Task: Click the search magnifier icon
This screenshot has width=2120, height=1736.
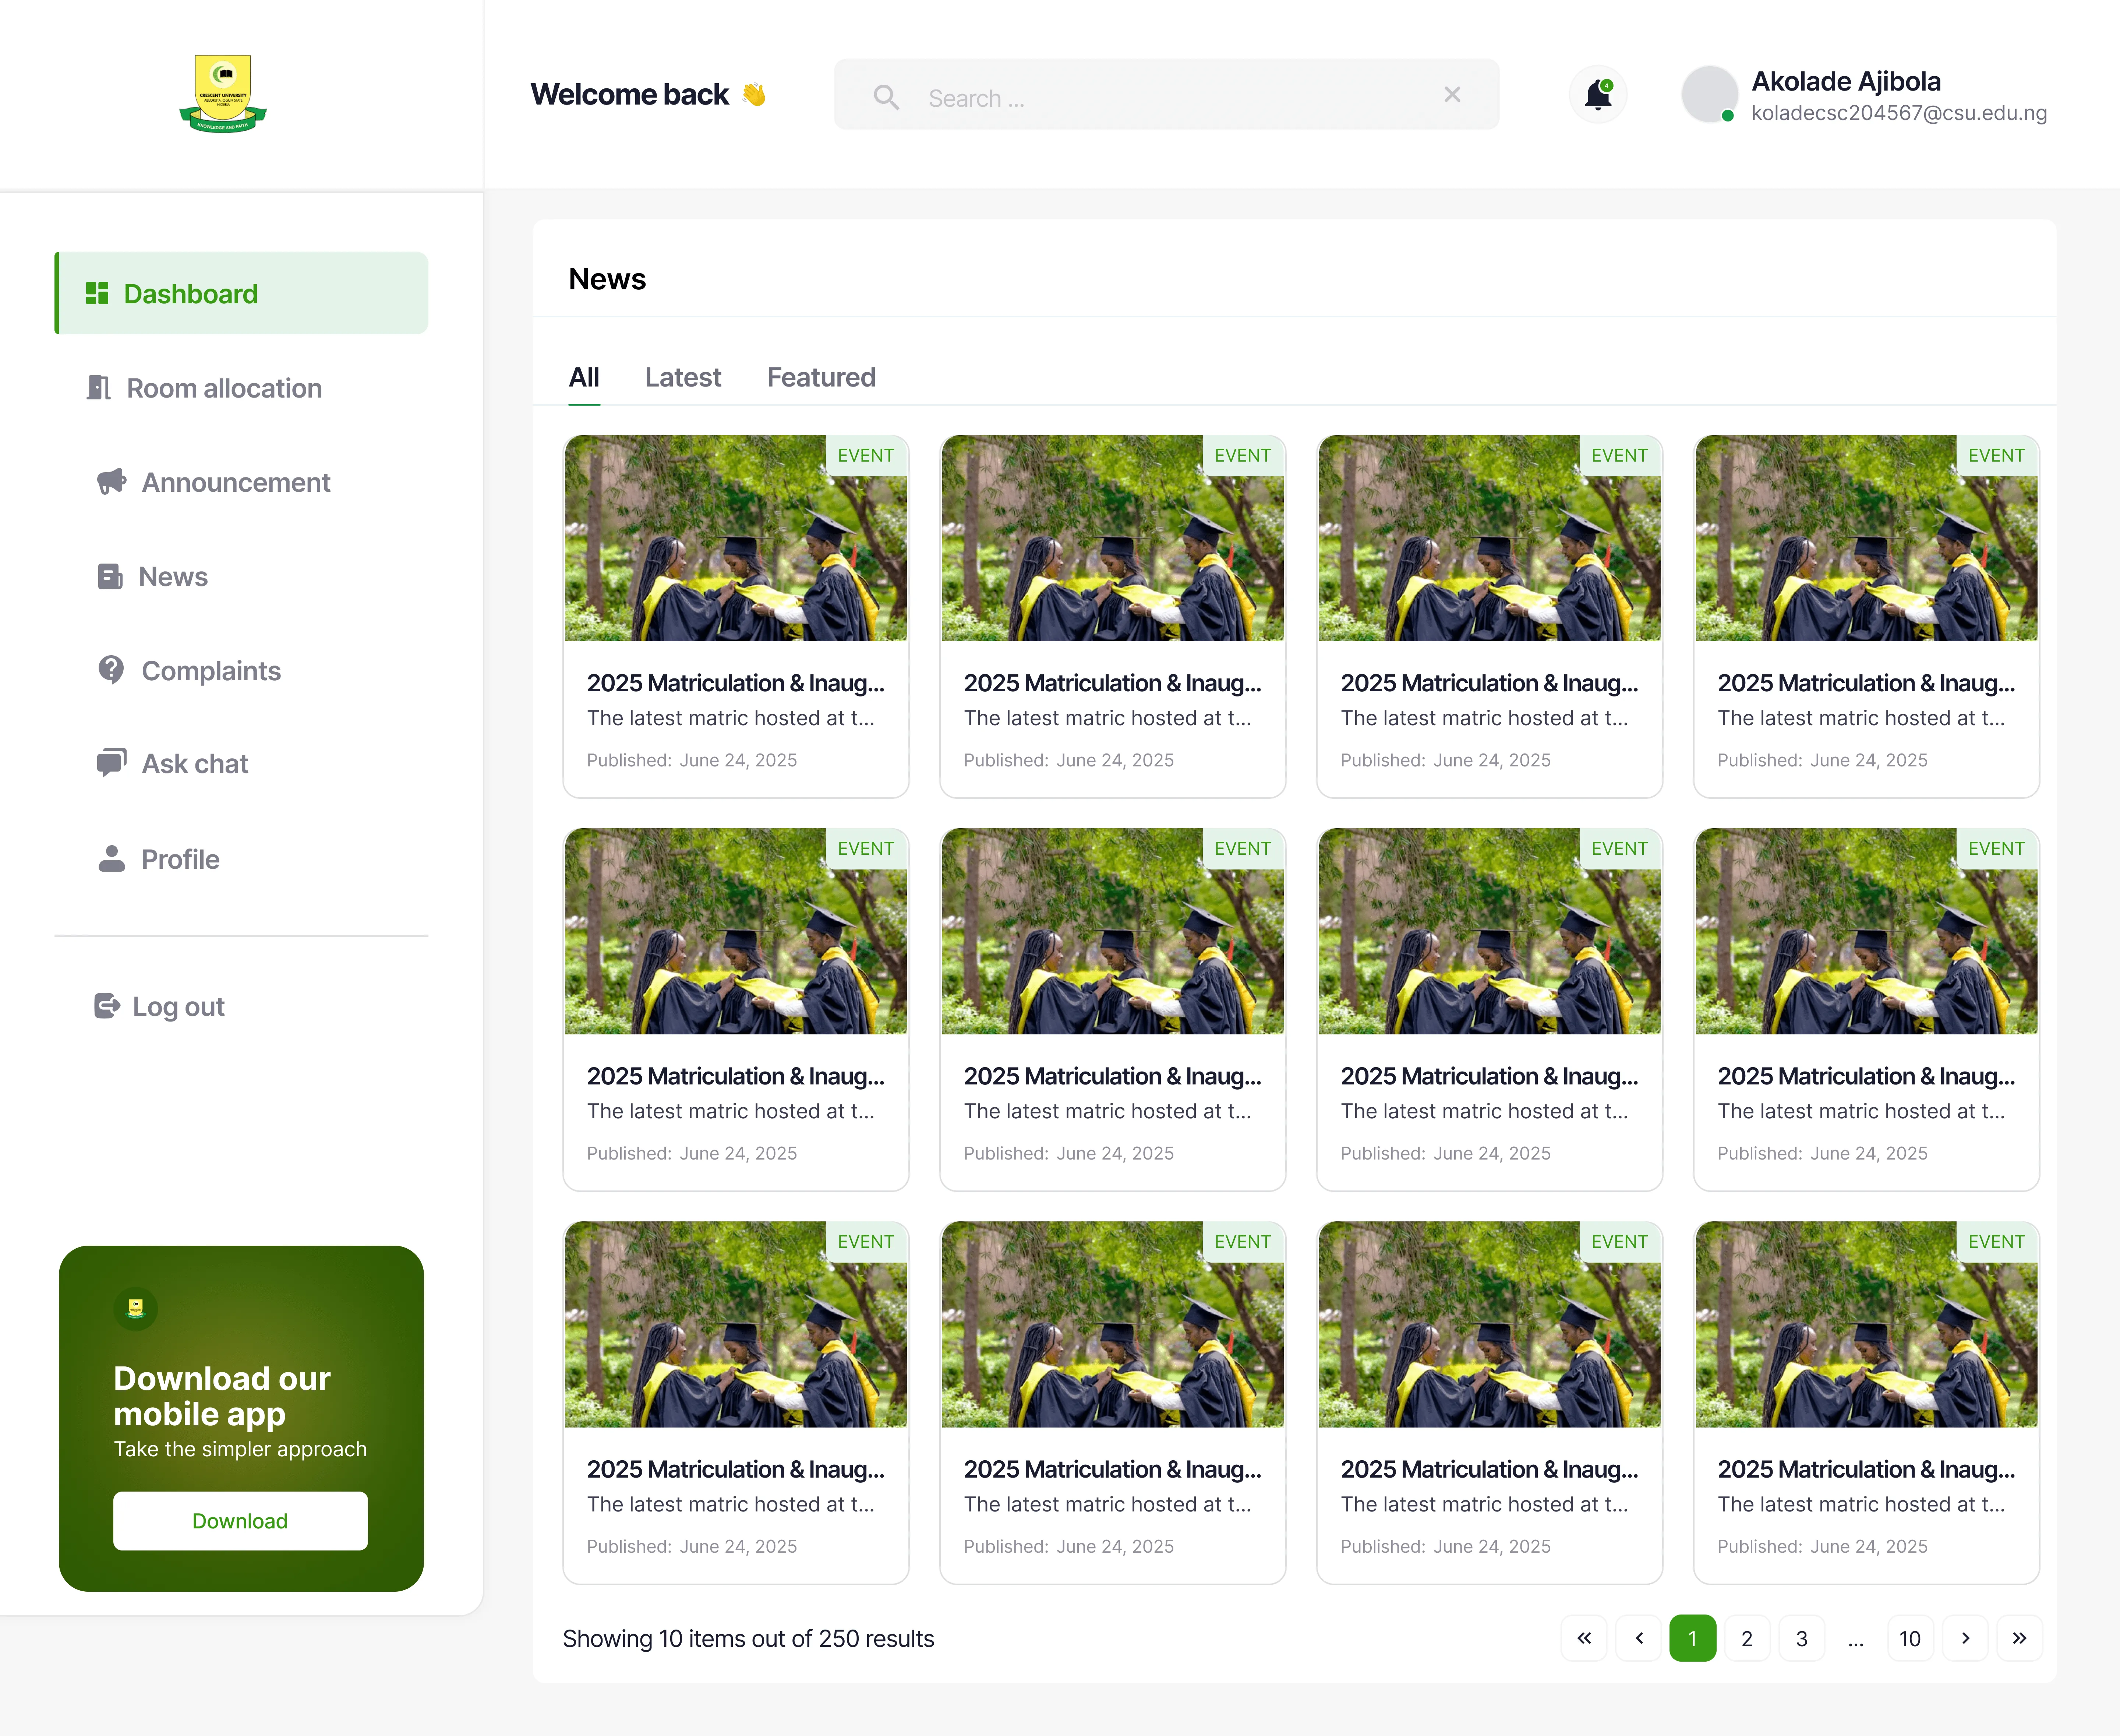Action: tap(886, 97)
